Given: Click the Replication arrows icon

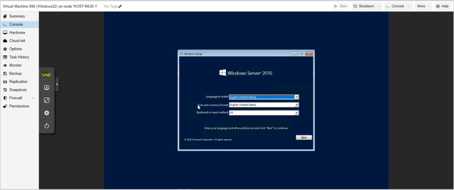Looking at the screenshot, I should 5,81.
